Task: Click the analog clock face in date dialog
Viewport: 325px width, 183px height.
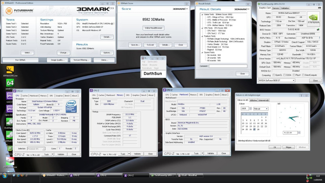Action: tap(290, 118)
